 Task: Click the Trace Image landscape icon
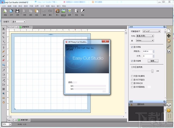coord(63,11)
